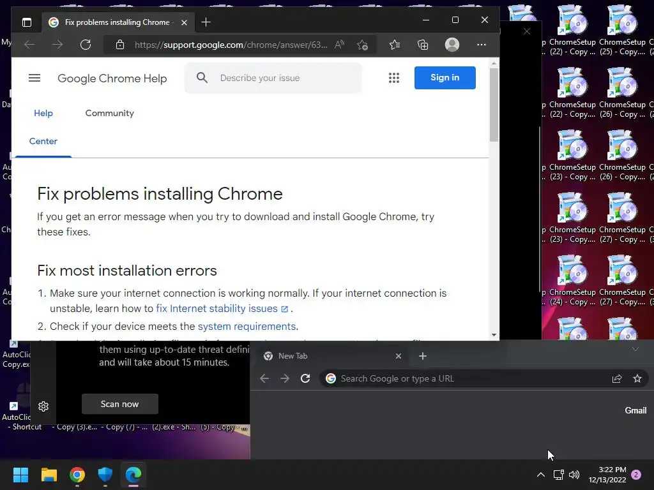Add page to favorites star icon in Edge
The width and height of the screenshot is (654, 490).
click(363, 45)
